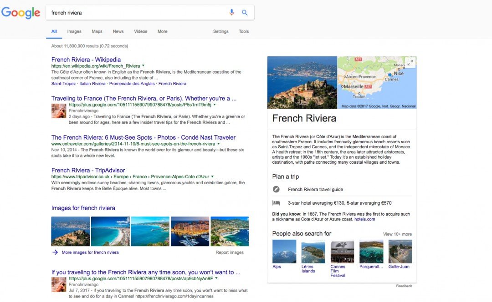This screenshot has width=492, height=302.
Task: Open Alps thumbnail in People also search
Action: point(284,252)
